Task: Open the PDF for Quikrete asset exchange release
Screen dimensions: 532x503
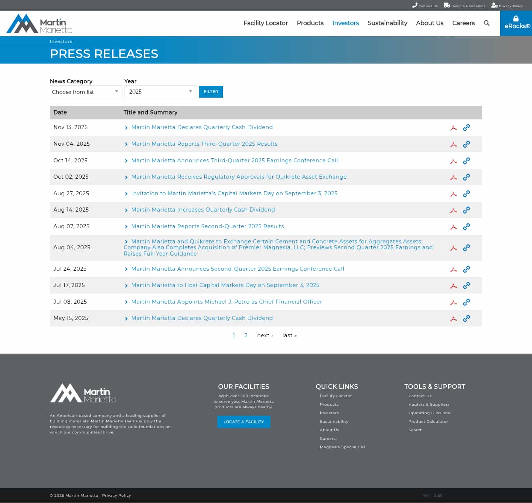Action: (x=454, y=177)
